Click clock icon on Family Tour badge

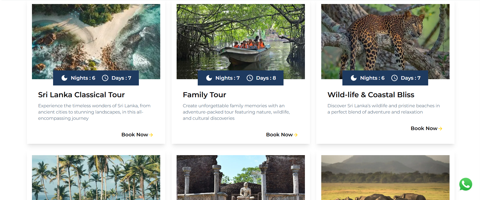(250, 78)
